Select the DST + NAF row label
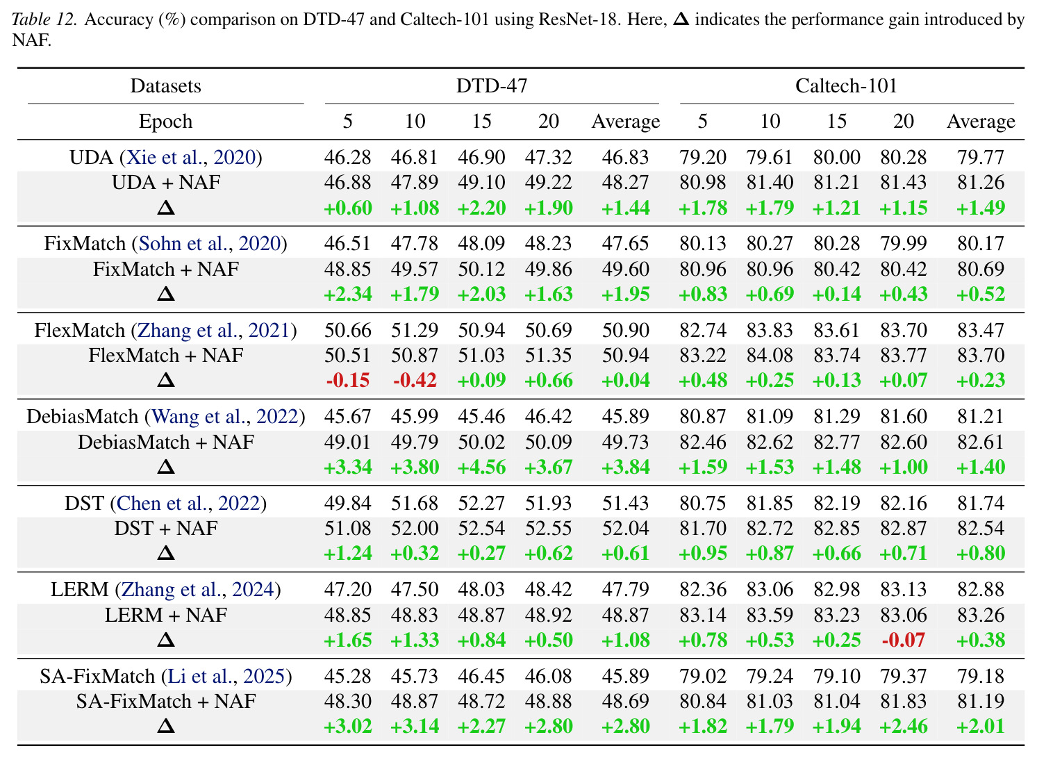1037x760 pixels. (166, 529)
